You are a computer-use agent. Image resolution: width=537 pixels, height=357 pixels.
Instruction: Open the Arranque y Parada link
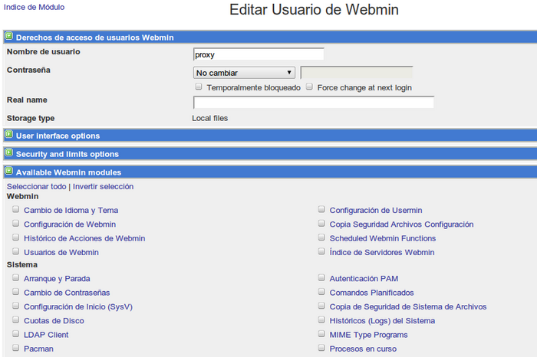[x=57, y=279]
